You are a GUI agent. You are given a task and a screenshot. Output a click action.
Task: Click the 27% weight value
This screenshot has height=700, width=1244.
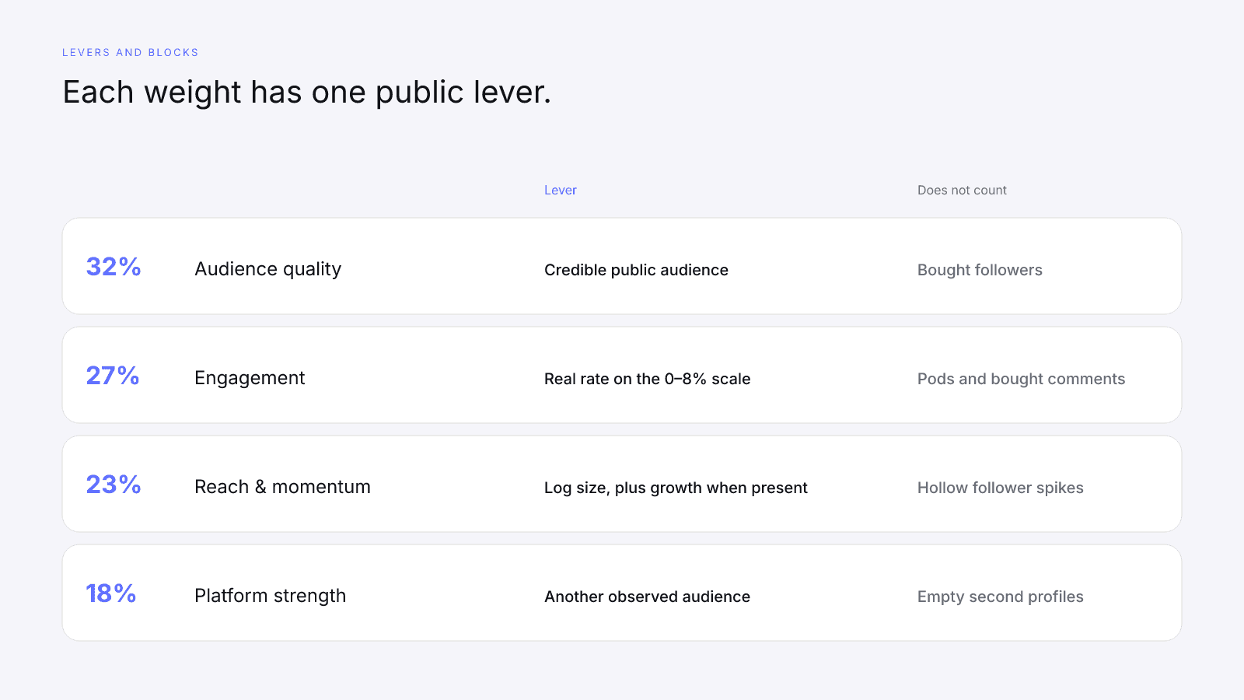(x=113, y=376)
